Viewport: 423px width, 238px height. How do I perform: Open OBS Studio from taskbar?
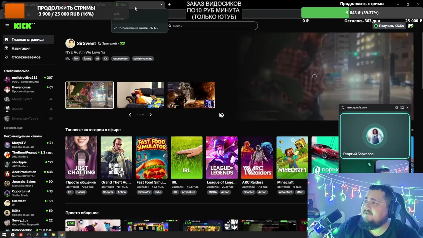tap(29, 235)
